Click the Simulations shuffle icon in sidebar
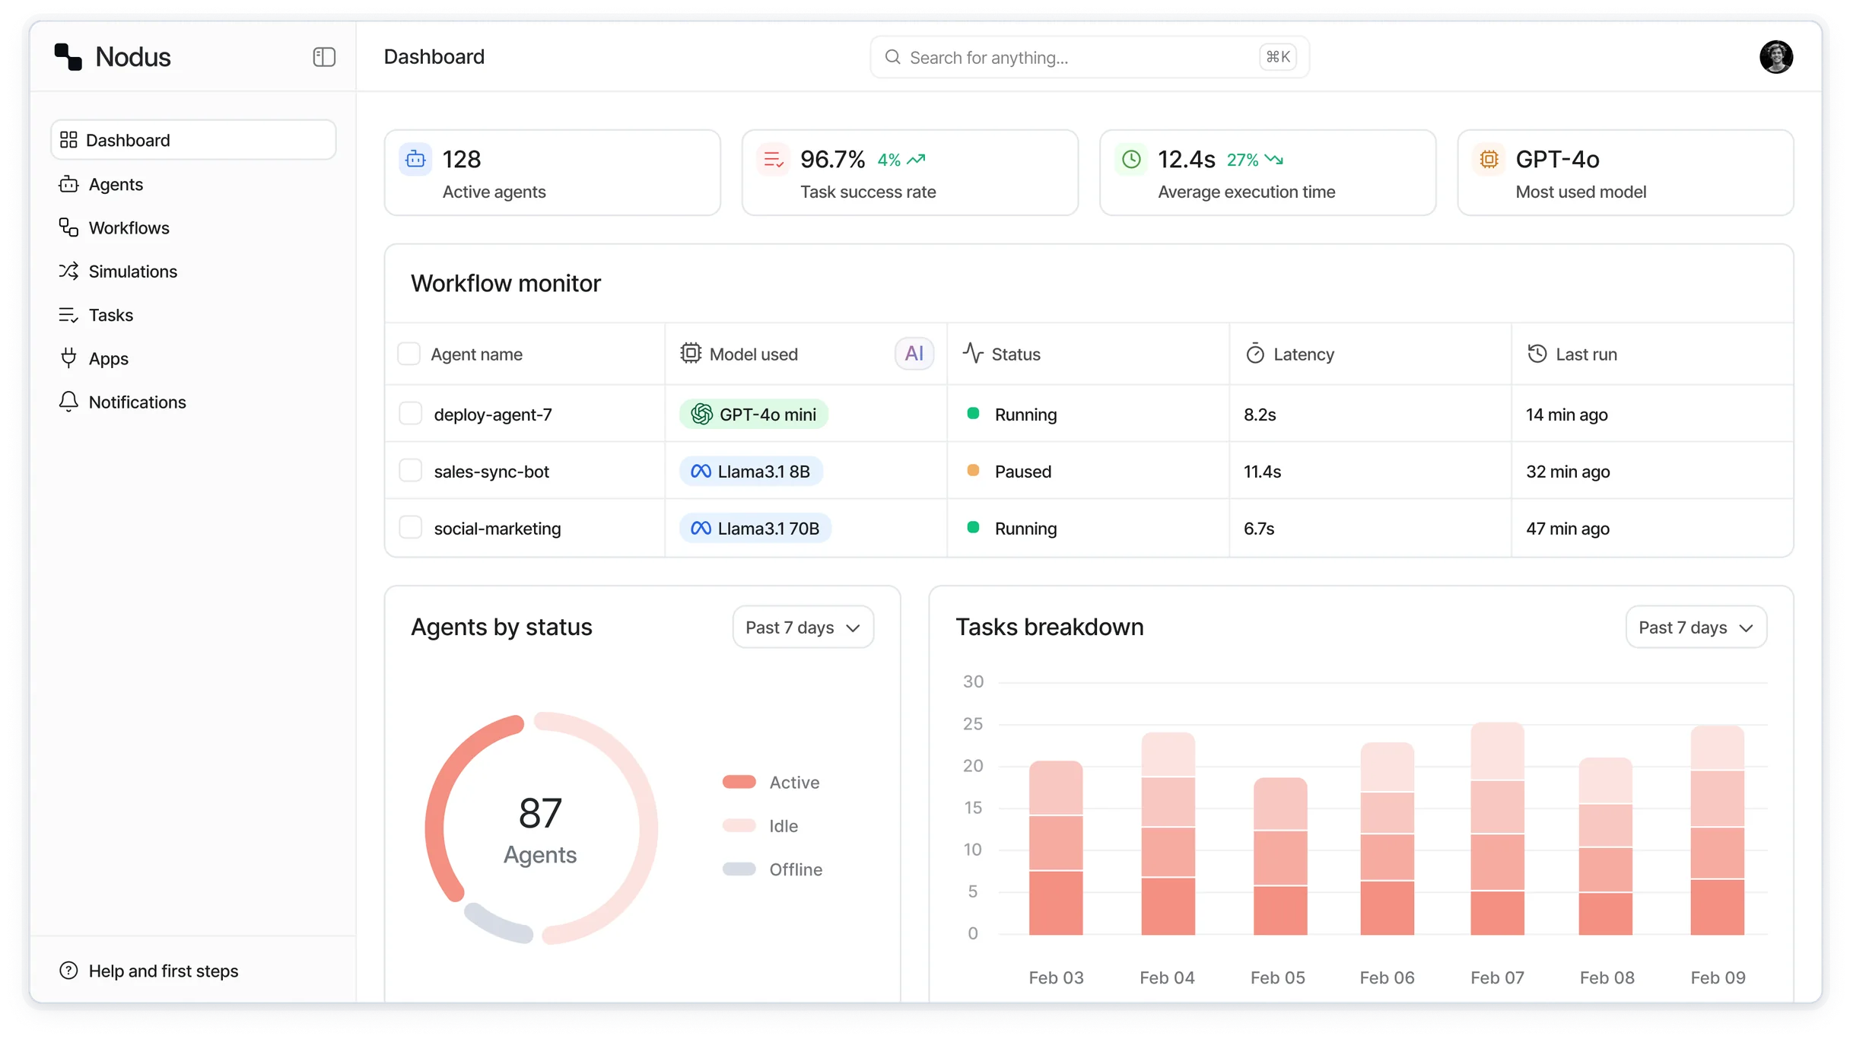 click(68, 272)
